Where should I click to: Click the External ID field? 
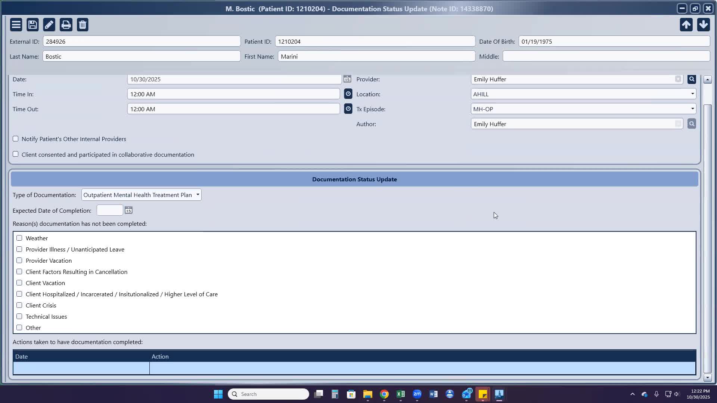[142, 41]
